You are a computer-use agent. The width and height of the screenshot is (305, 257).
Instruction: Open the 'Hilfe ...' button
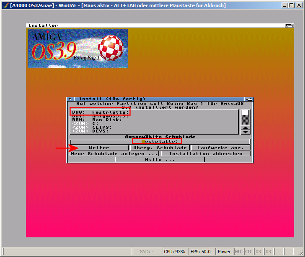160,160
